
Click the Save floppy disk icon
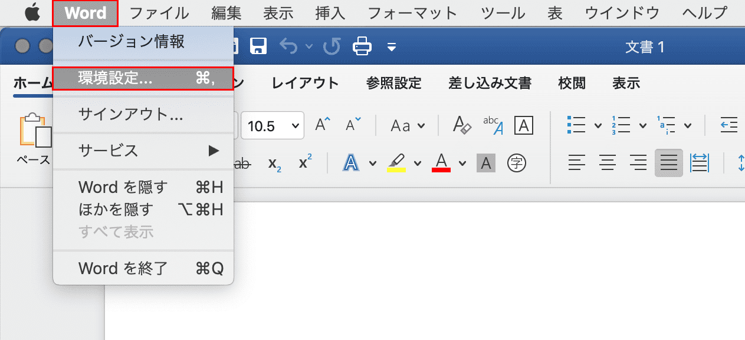(258, 46)
